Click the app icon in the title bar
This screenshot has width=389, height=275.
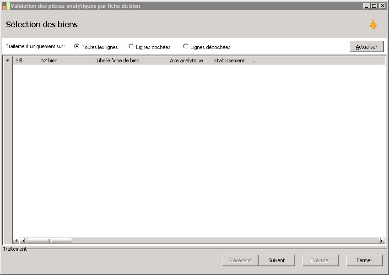pyautogui.click(x=6, y=6)
